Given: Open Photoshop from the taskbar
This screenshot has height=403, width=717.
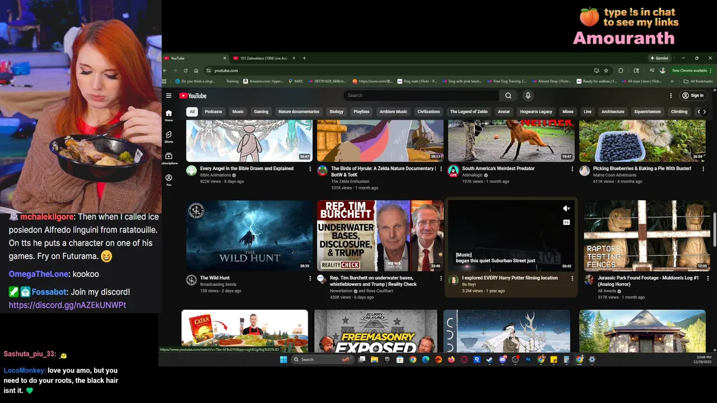Looking at the screenshot, I should click(528, 359).
